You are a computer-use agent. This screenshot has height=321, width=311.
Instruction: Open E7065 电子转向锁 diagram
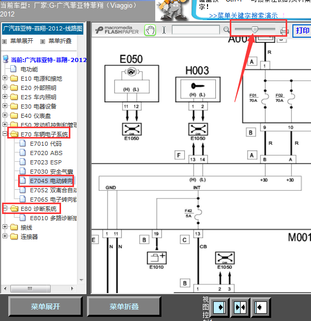pos(53,200)
